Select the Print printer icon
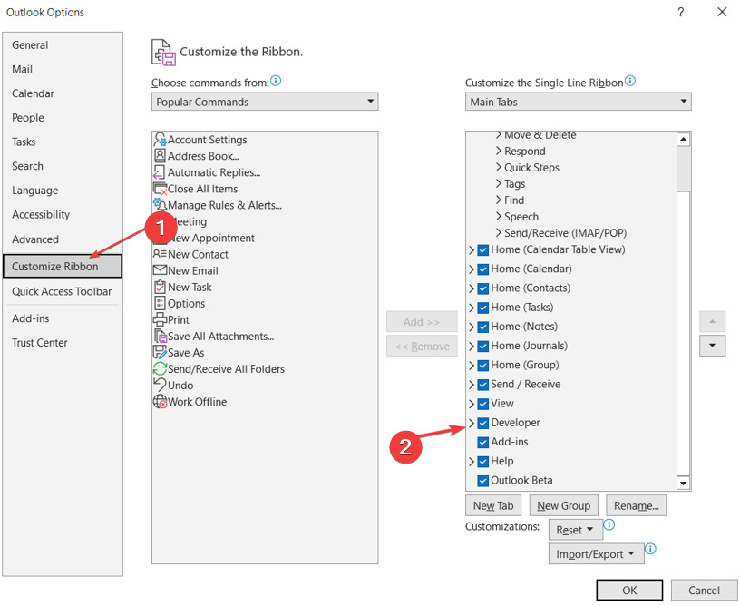 click(x=160, y=319)
